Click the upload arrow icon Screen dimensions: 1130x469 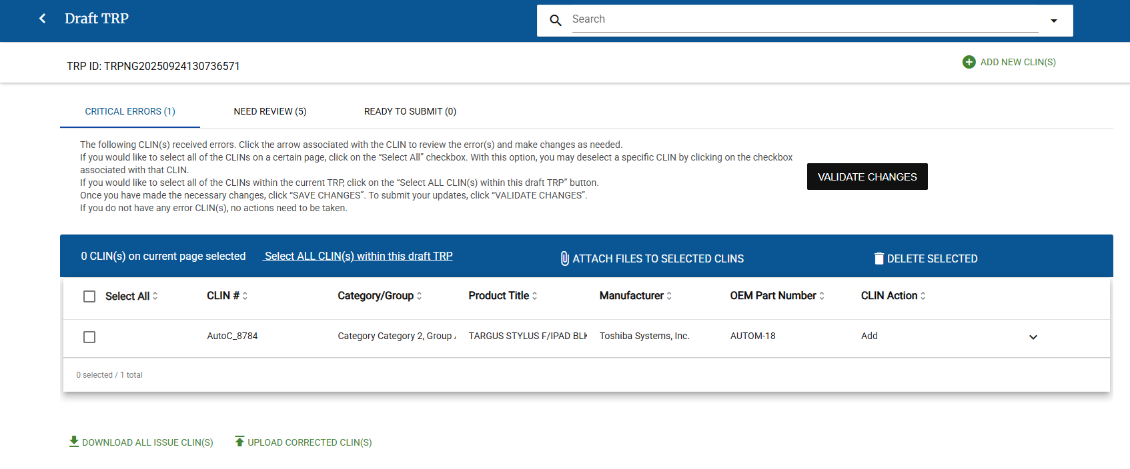click(239, 442)
